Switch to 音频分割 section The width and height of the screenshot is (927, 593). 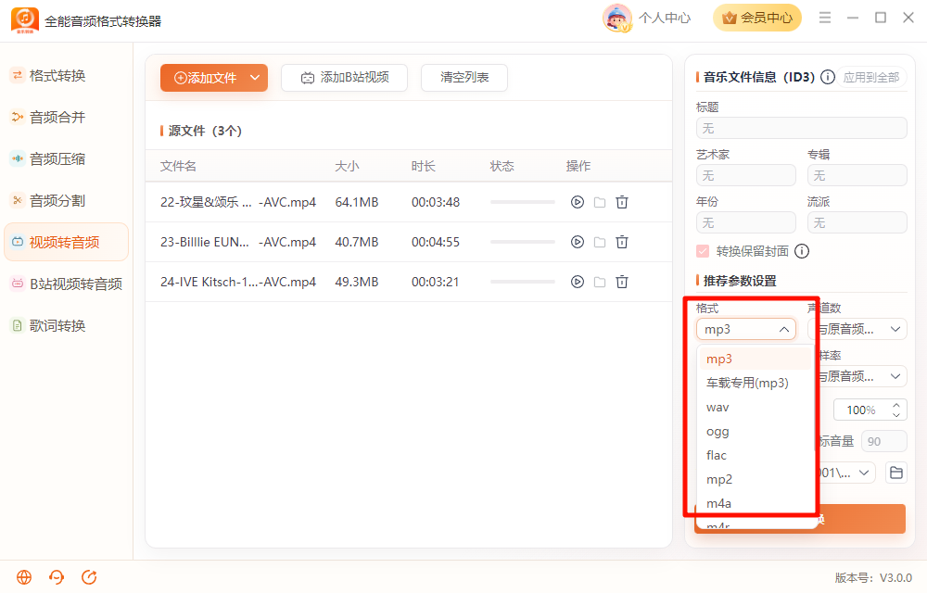pos(66,201)
